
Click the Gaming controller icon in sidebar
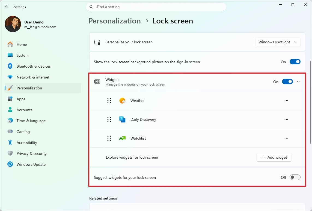coord(10,132)
